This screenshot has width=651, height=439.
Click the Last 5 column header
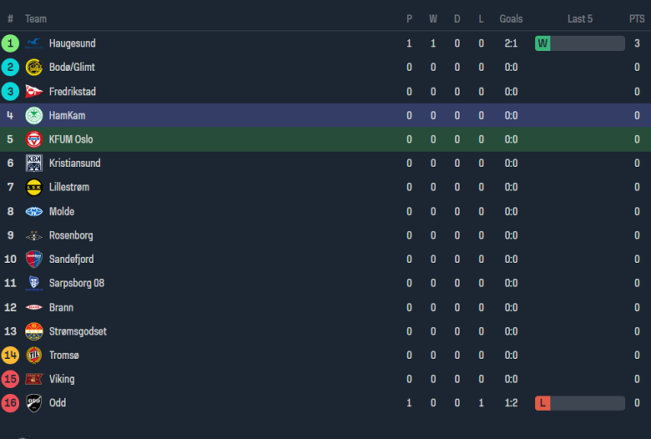579,18
